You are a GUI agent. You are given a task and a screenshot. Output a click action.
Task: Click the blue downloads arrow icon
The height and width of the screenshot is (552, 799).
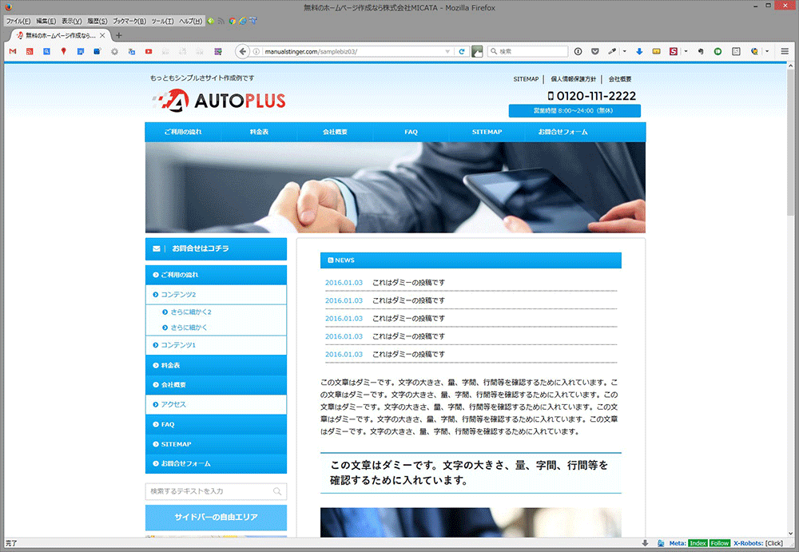click(639, 51)
